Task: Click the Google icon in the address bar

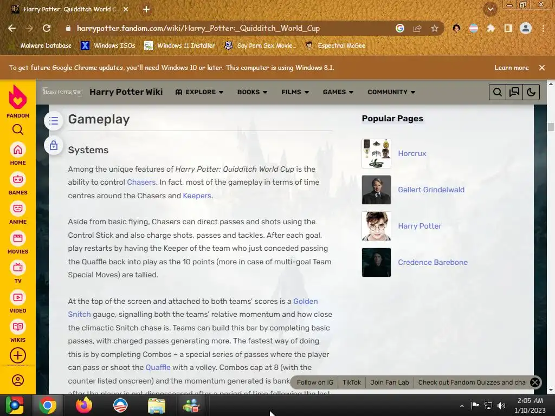Action: [399, 28]
